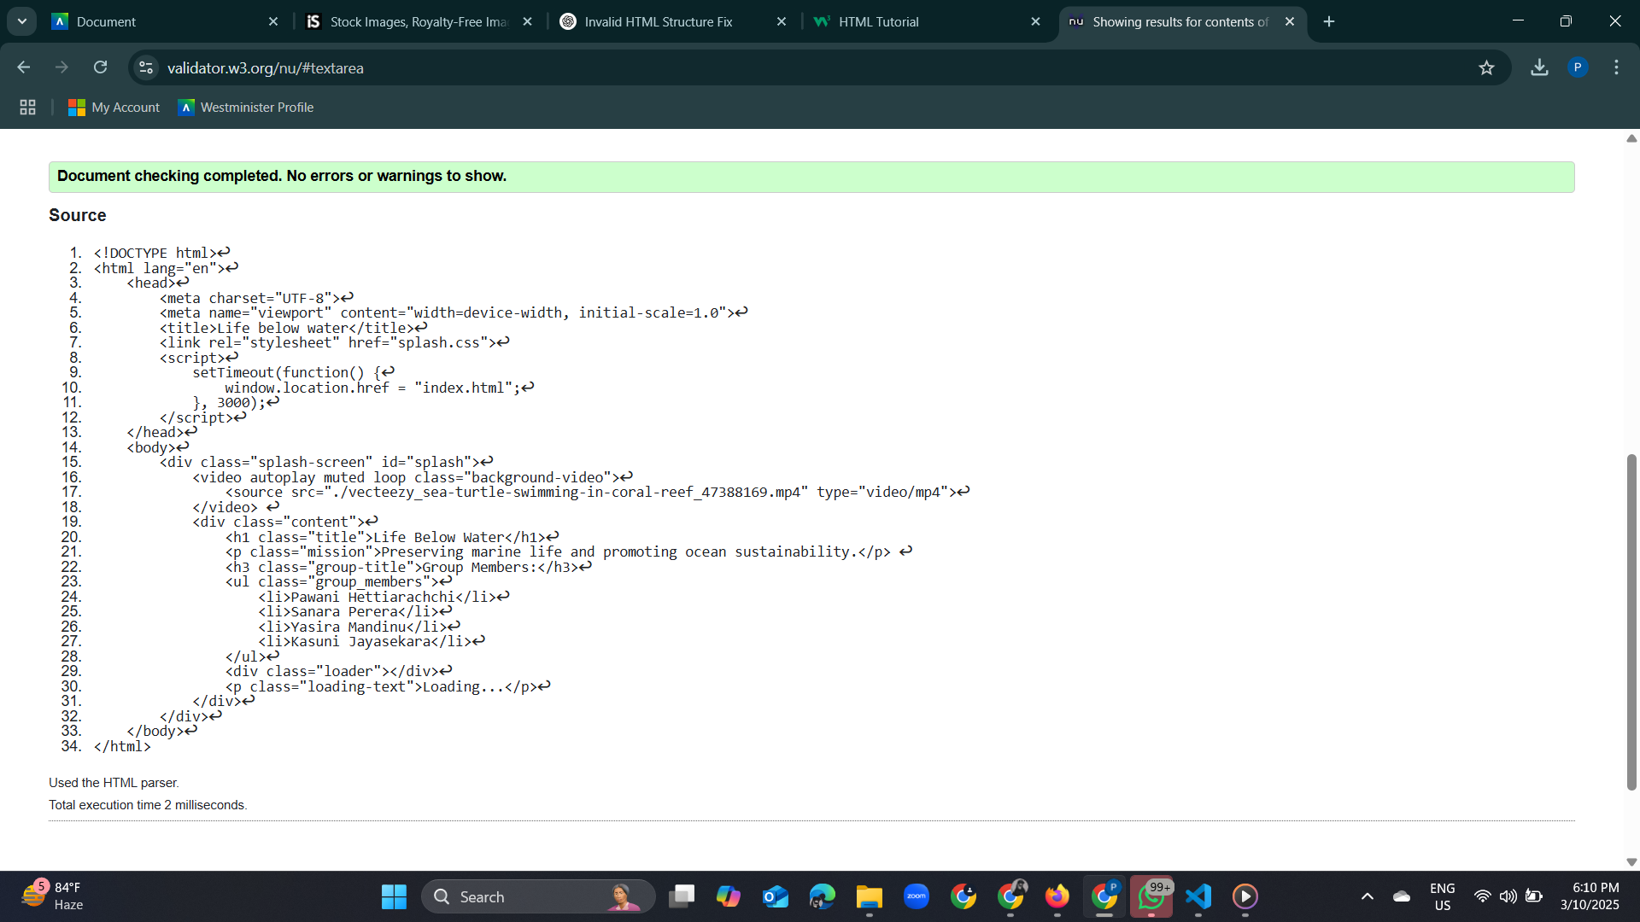Click the browser reload icon

pyautogui.click(x=101, y=67)
